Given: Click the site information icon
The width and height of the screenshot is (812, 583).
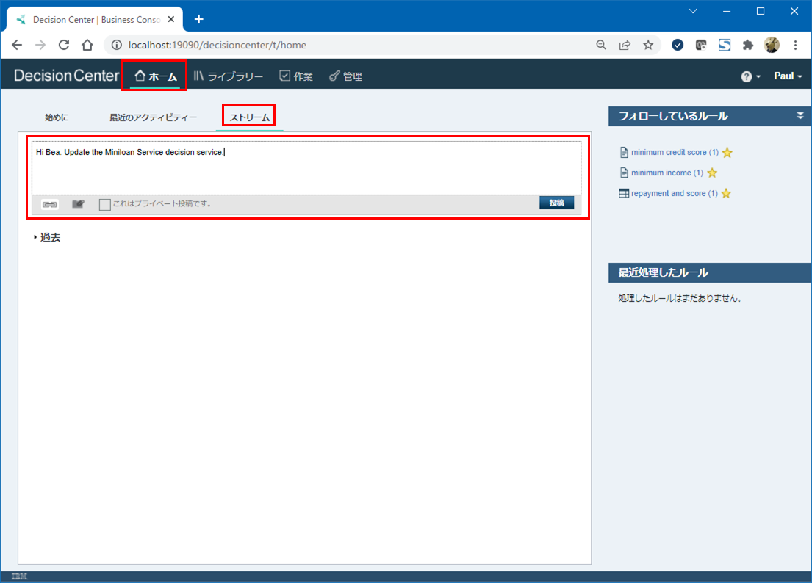Looking at the screenshot, I should pos(117,45).
